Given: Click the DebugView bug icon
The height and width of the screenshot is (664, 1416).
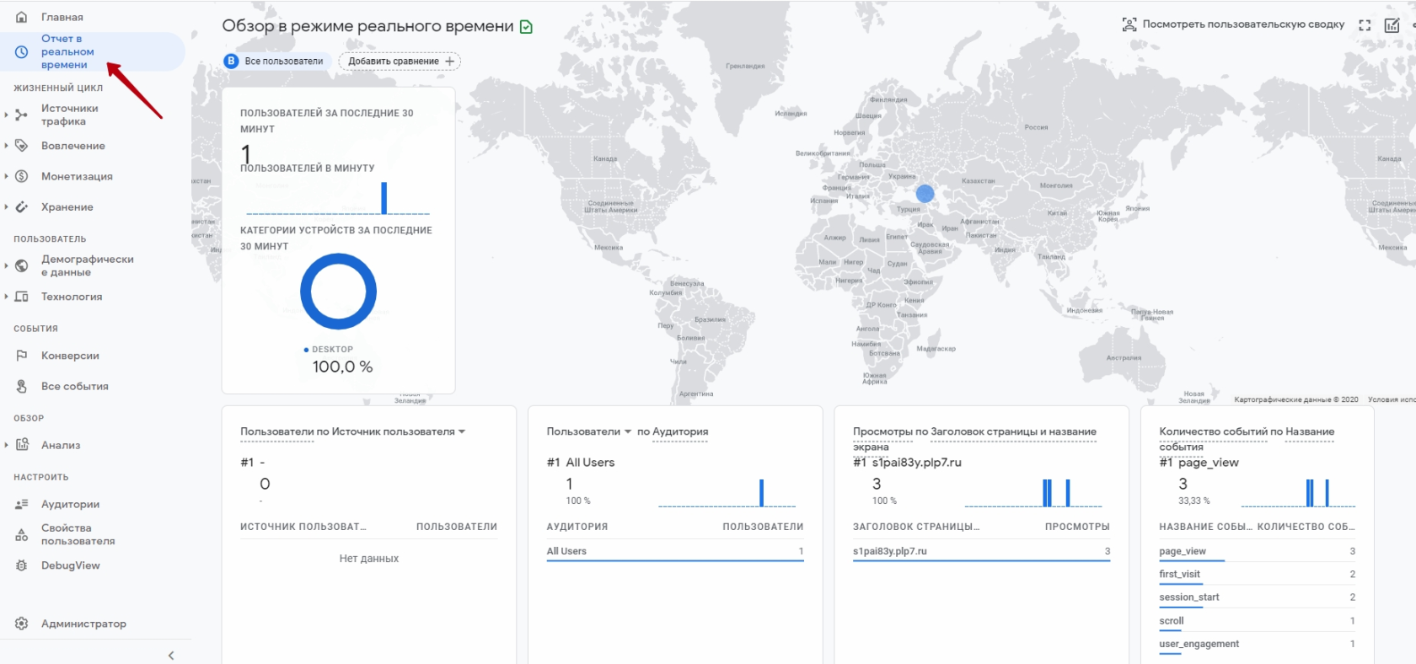Looking at the screenshot, I should tap(22, 565).
